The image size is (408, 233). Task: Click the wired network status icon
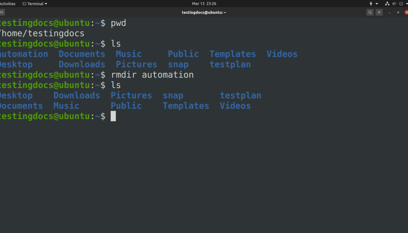387,4
